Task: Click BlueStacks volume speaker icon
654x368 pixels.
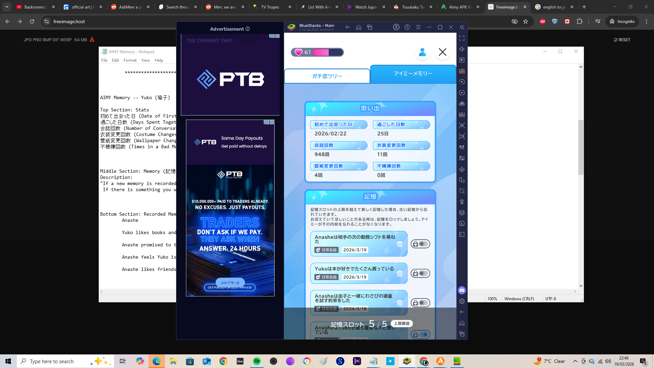Action: pos(462,49)
